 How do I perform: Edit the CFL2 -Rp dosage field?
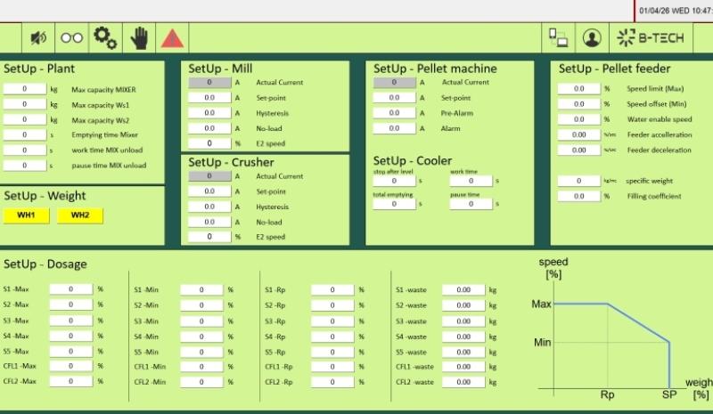point(332,382)
